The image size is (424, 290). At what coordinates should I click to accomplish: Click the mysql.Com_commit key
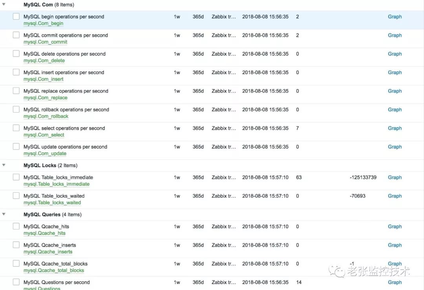(45, 42)
